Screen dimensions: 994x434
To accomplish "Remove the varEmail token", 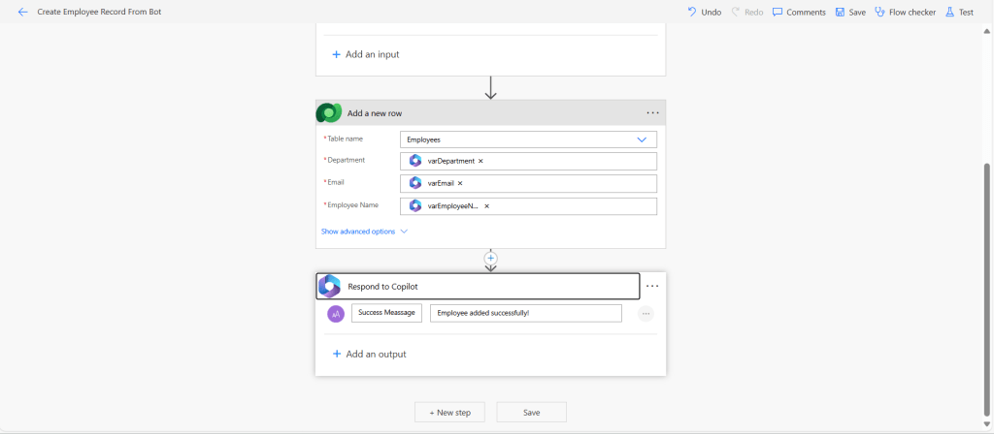I will click(x=460, y=183).
